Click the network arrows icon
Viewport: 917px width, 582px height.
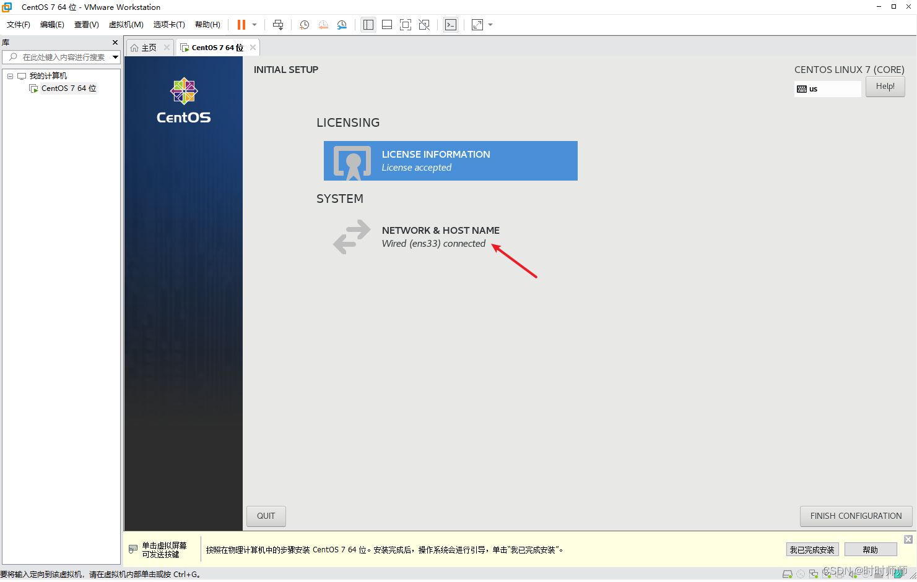[352, 237]
